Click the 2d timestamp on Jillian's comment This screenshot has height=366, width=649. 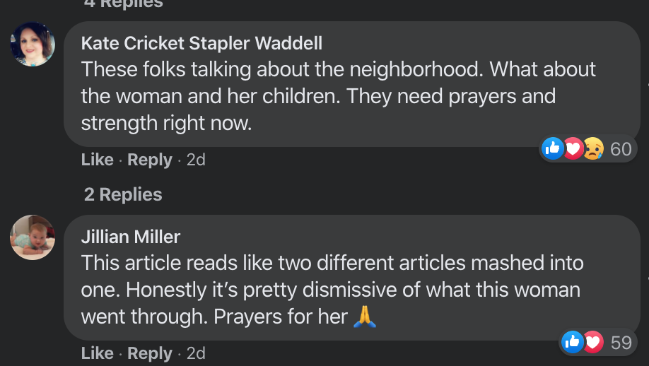(196, 353)
